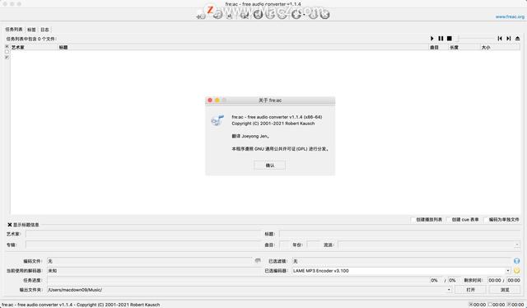Stop playback in the joblist player
The height and width of the screenshot is (308, 527).
click(450, 39)
